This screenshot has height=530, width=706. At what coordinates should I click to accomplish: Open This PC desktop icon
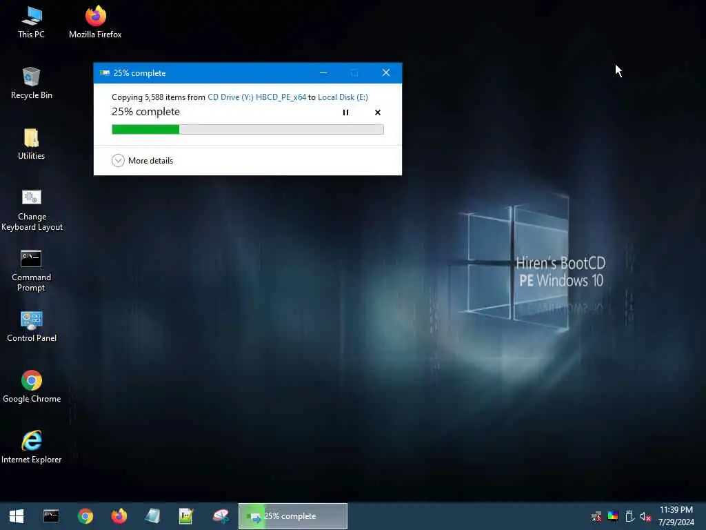pyautogui.click(x=31, y=23)
